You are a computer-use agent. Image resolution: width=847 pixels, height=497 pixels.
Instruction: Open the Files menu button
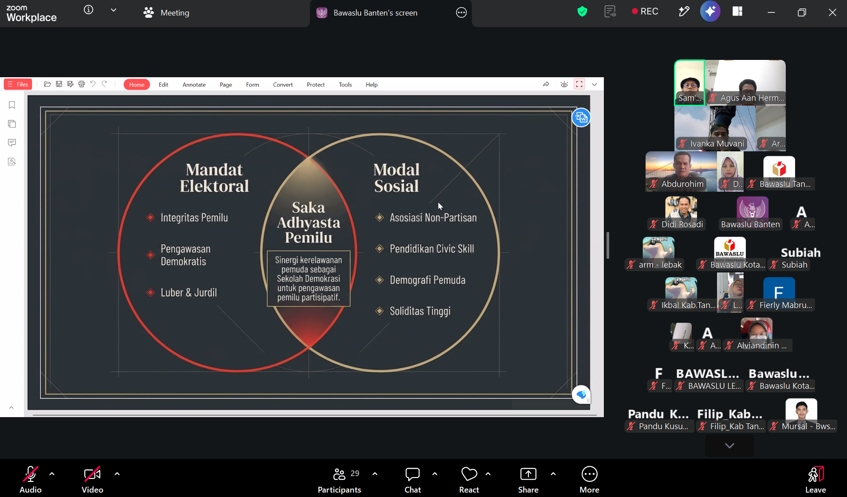point(18,84)
